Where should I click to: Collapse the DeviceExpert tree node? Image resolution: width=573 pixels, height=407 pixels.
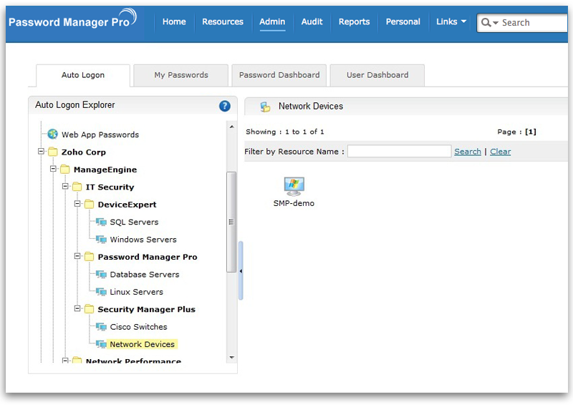pyautogui.click(x=77, y=204)
